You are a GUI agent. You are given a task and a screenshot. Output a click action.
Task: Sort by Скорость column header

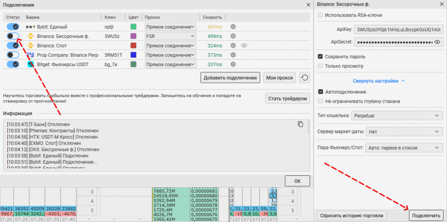213,17
